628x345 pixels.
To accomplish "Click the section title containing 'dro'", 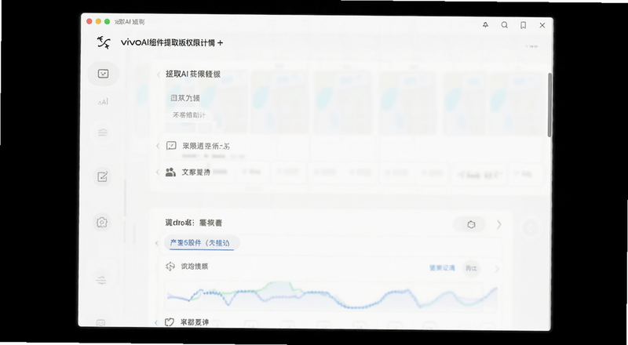I will point(193,223).
